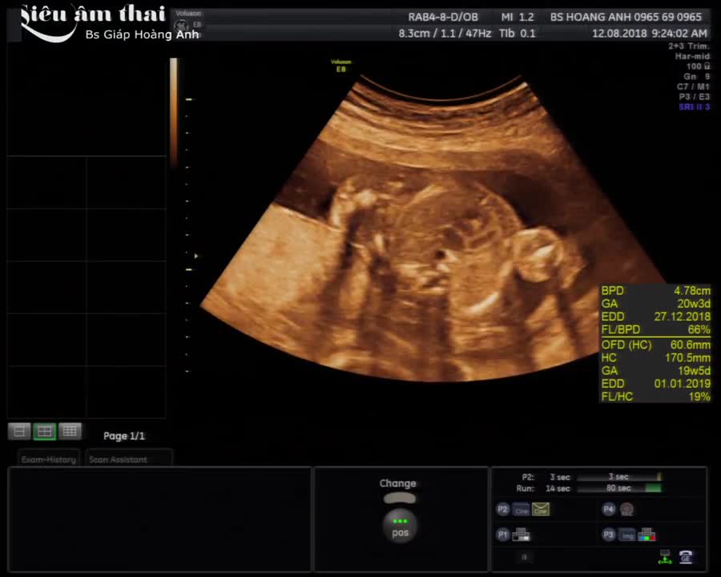721x577 pixels.
Task: Click the TIb 0.1 readout
Action: pyautogui.click(x=518, y=33)
